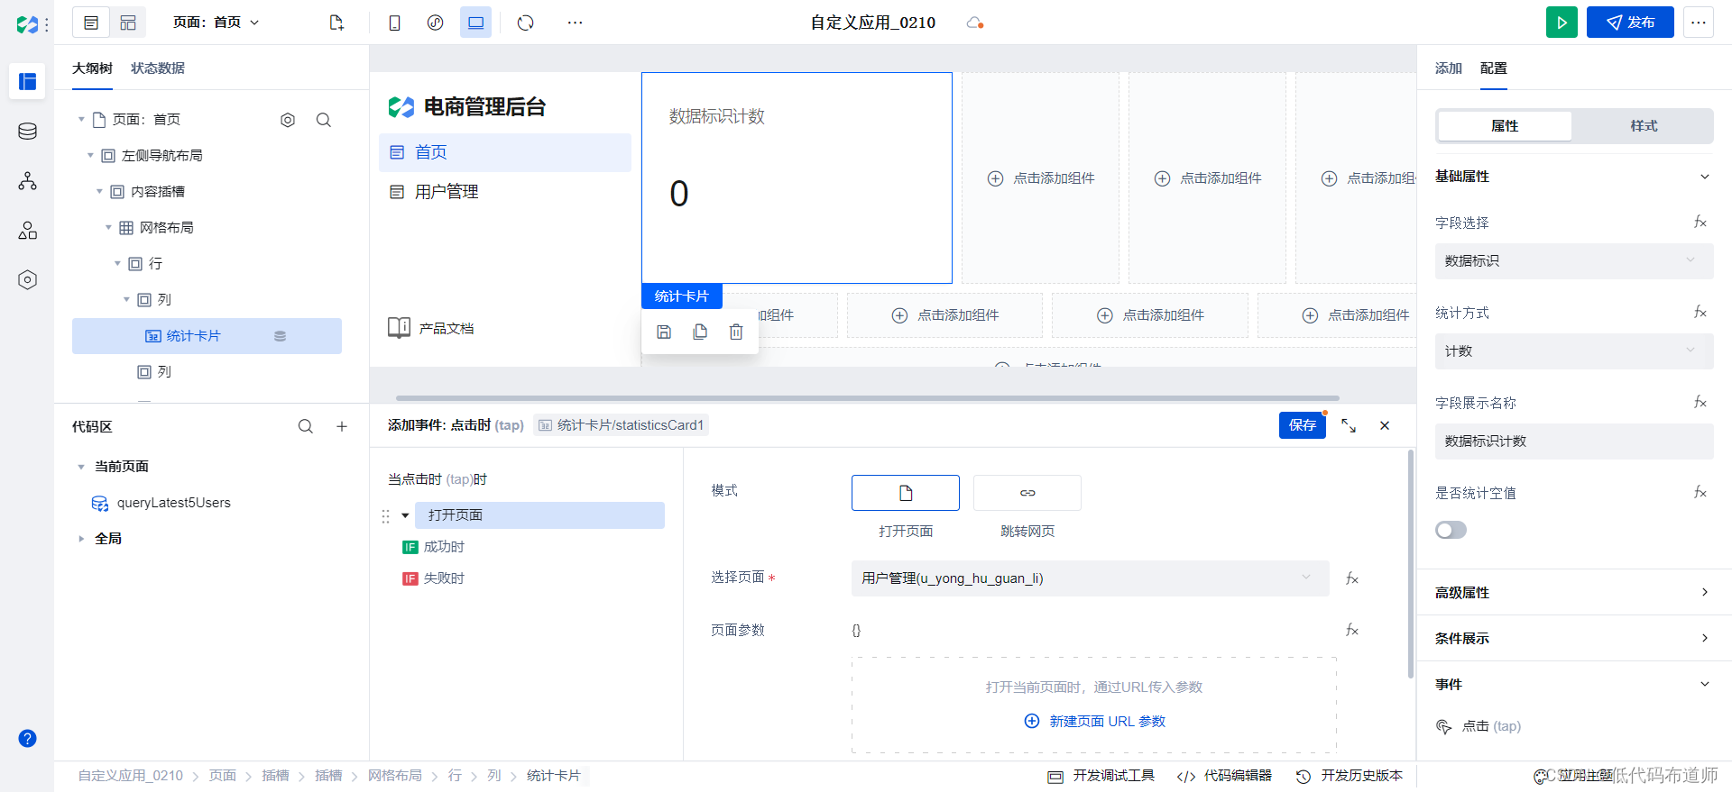Open the 字段选择 数据标识 dropdown

pyautogui.click(x=1574, y=261)
